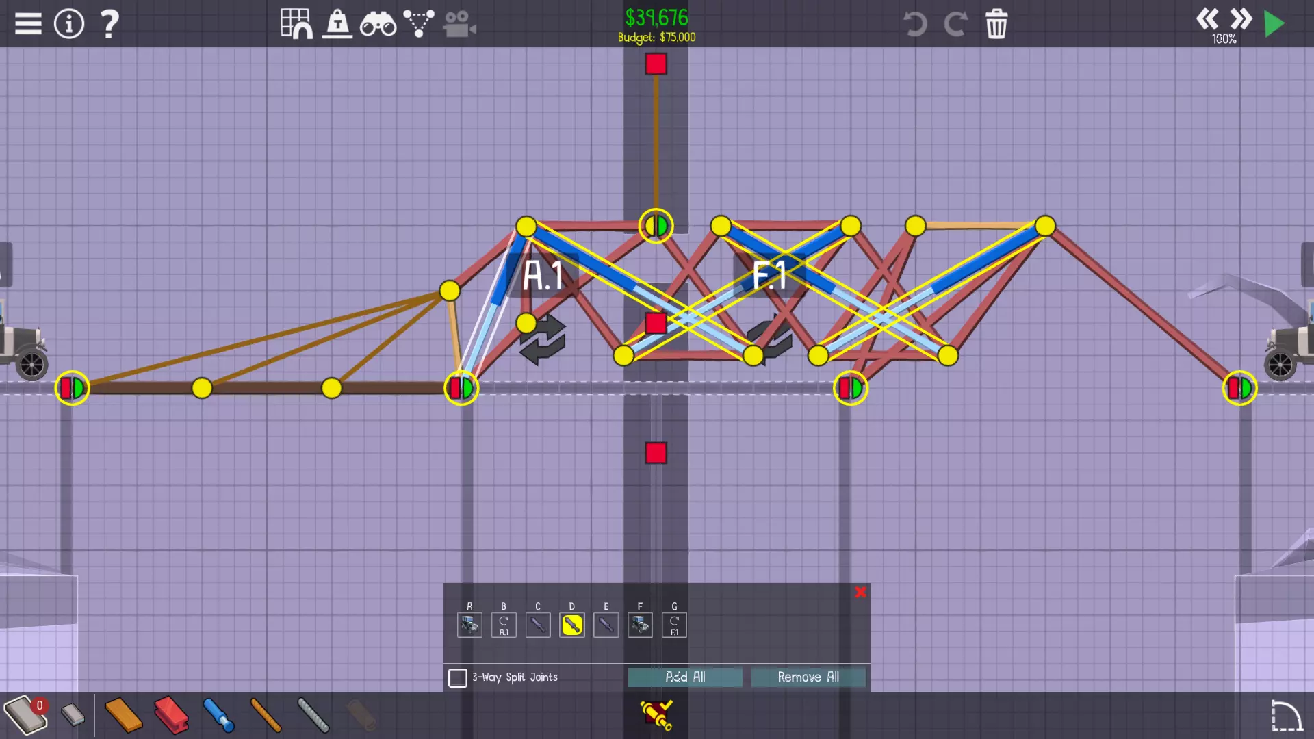Decrease simulation speed with double-left arrows

(x=1207, y=19)
